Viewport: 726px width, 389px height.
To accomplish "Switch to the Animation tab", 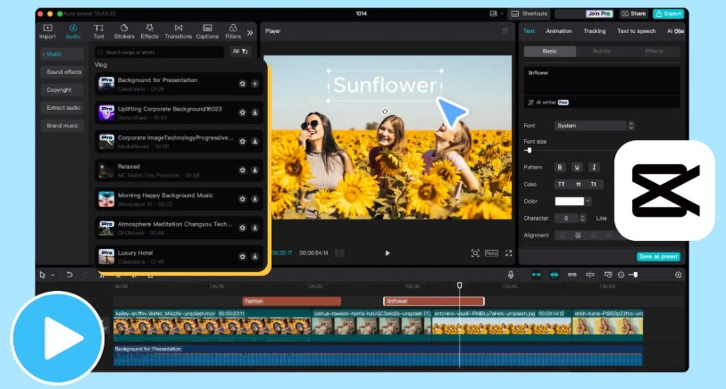I will pos(559,31).
